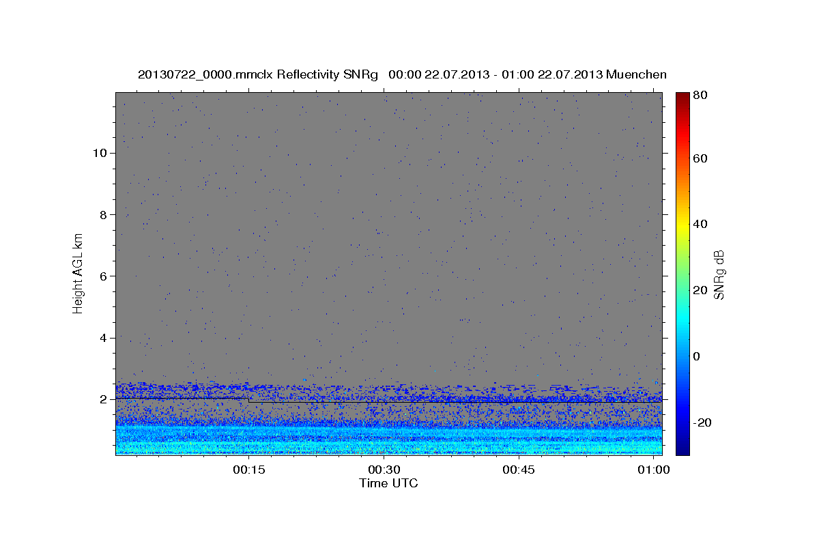Viewport: 819px width, 546px height.
Task: Click 'Muenchen' in the plot title
Action: [635, 74]
